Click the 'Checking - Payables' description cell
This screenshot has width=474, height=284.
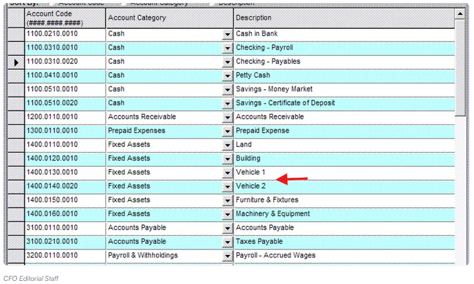tap(344, 62)
